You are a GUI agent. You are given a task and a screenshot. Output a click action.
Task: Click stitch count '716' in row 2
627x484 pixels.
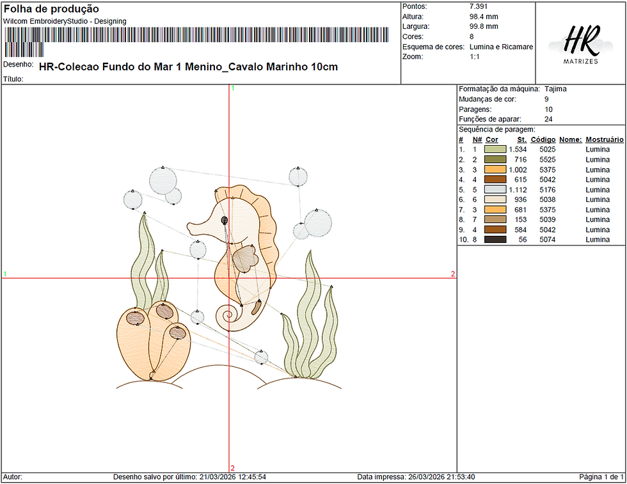pos(521,159)
